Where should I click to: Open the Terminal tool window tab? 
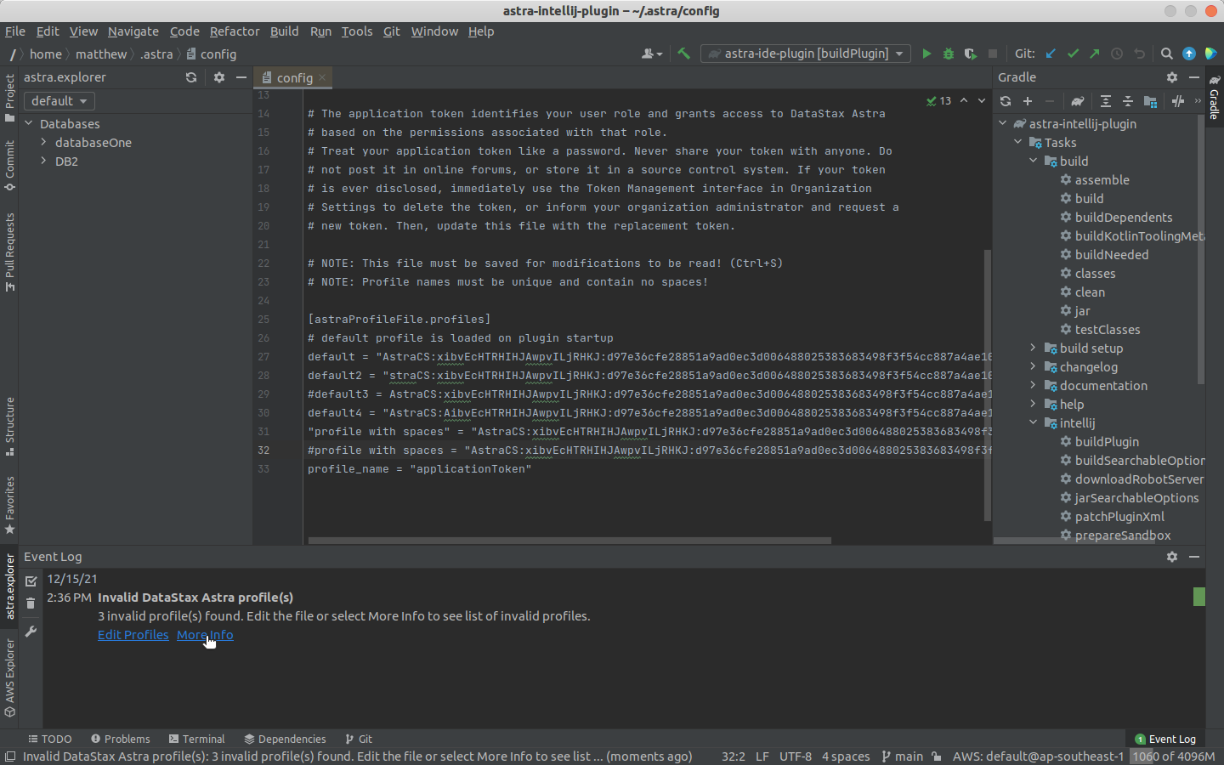tap(196, 739)
